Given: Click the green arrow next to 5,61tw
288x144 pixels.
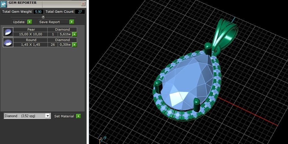Looking at the screenshot, I should coord(74,34).
